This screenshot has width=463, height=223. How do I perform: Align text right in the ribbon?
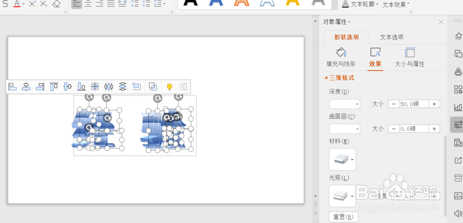click(x=100, y=4)
